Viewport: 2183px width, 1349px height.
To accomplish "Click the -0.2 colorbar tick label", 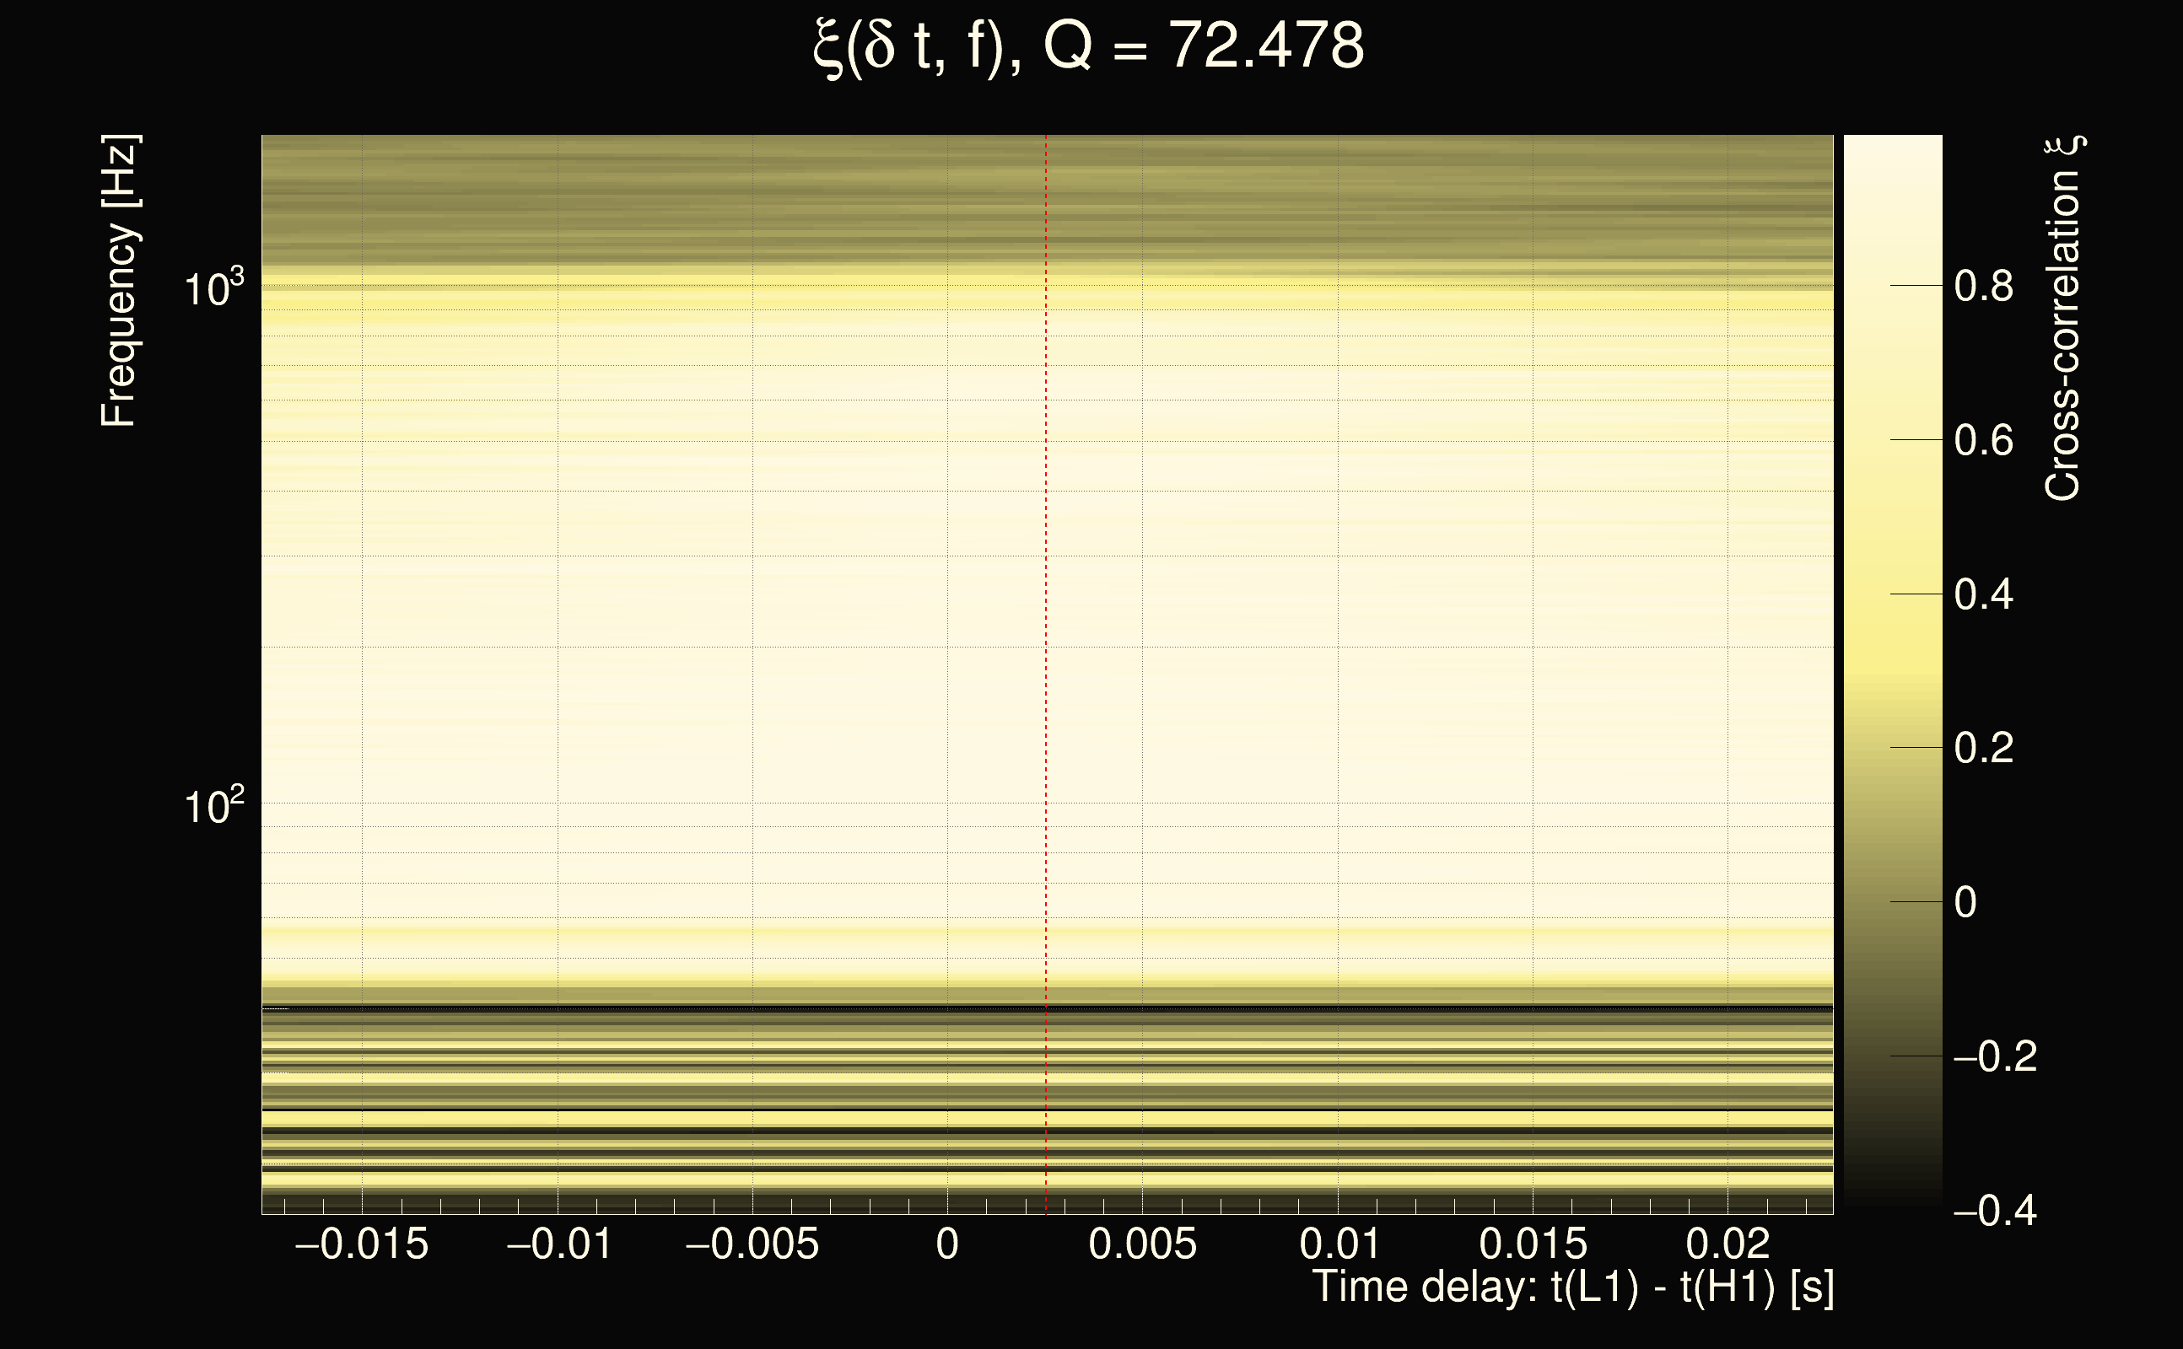I will pos(1994,1056).
